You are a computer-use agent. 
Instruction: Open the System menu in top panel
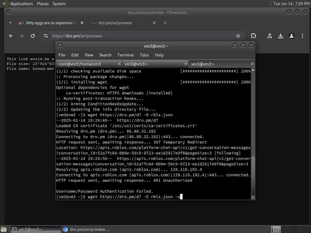coord(59,4)
